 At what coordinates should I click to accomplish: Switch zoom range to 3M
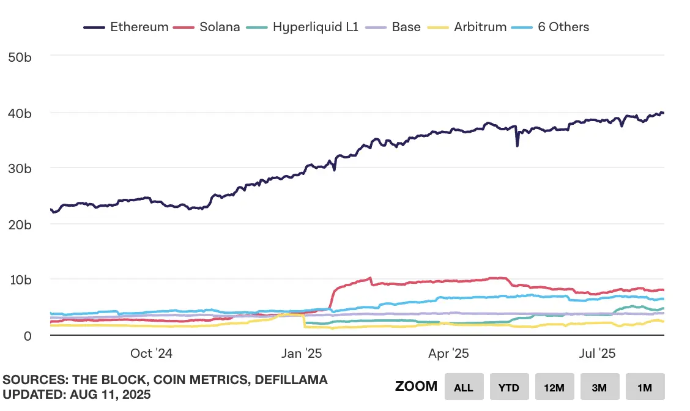(599, 387)
